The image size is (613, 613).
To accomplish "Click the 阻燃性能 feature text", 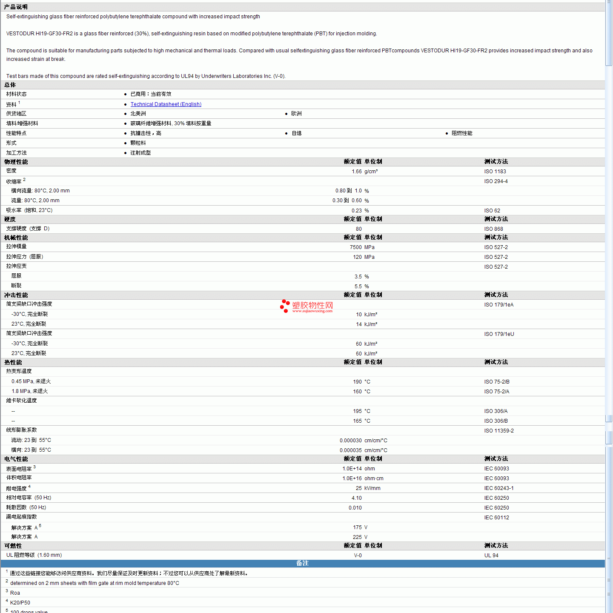I will pos(462,133).
